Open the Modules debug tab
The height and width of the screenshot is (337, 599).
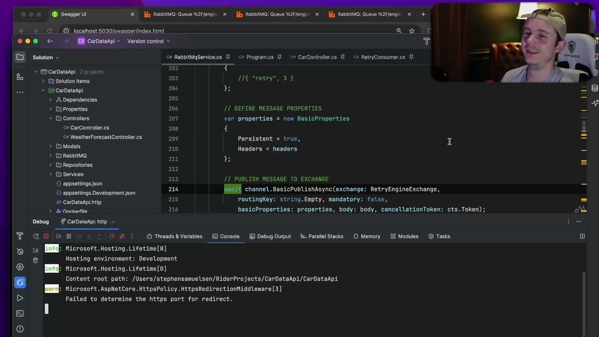pos(404,236)
